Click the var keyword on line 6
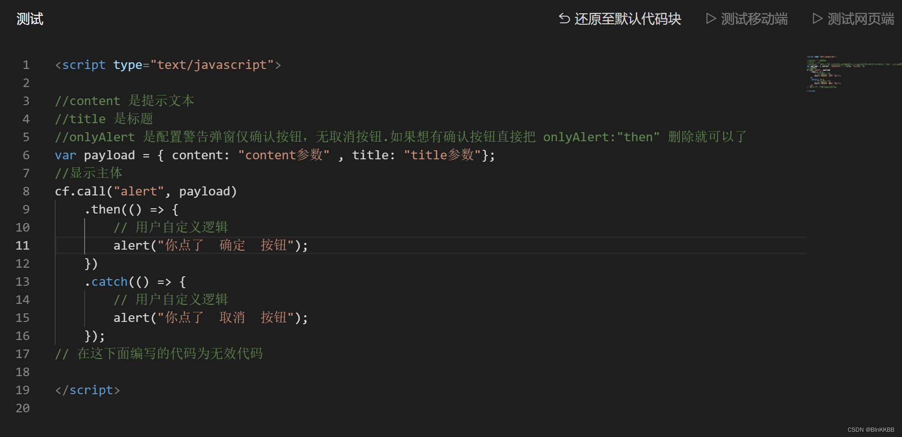 65,155
